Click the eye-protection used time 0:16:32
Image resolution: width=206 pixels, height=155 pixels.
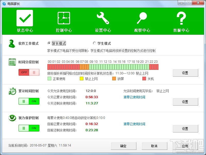[x=92, y=124]
